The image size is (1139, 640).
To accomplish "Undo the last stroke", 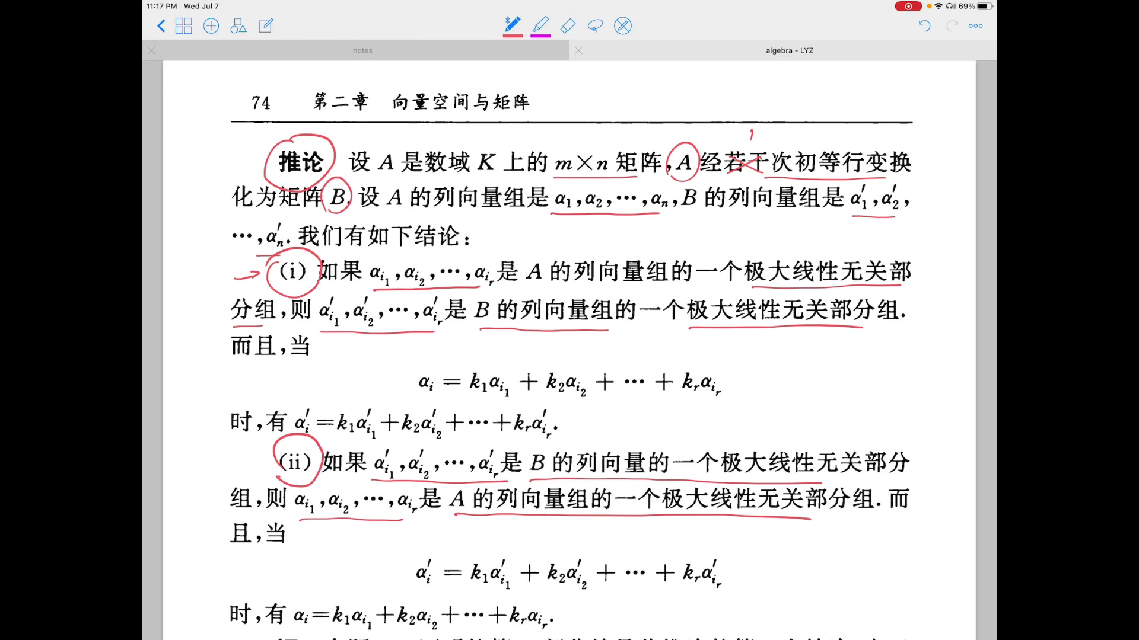I will point(924,25).
